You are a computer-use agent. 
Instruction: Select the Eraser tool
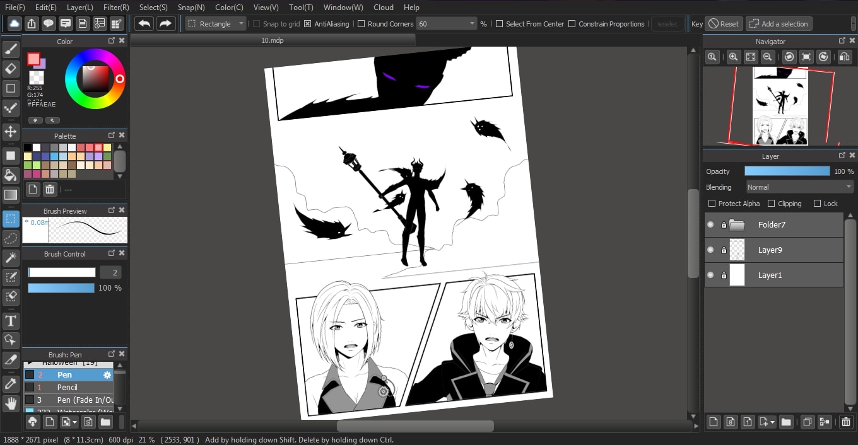tap(11, 68)
